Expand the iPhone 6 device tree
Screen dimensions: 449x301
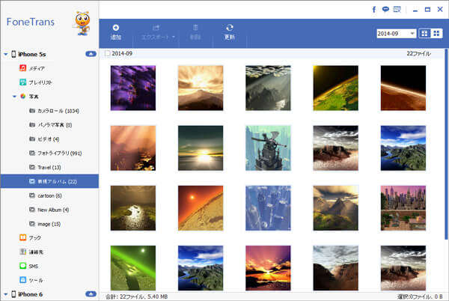pyautogui.click(x=5, y=294)
